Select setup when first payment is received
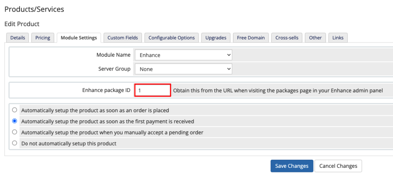393x177 pixels. click(x=15, y=121)
